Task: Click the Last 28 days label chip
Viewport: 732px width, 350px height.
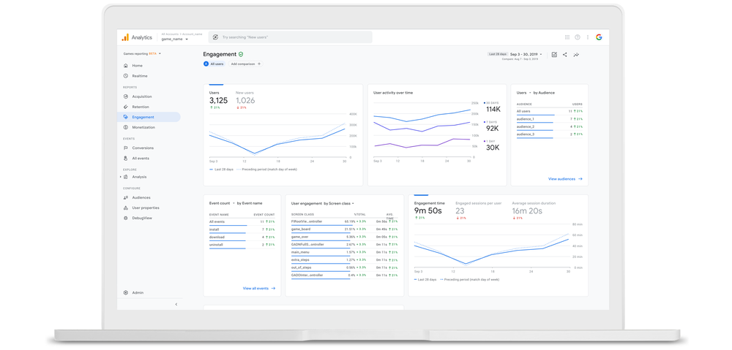Action: tap(497, 55)
